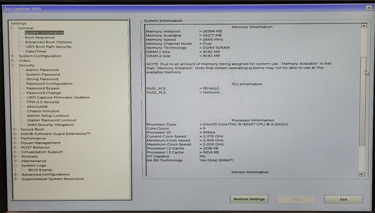Expand the Secure Boot node
375x213 pixels.
tap(14, 129)
